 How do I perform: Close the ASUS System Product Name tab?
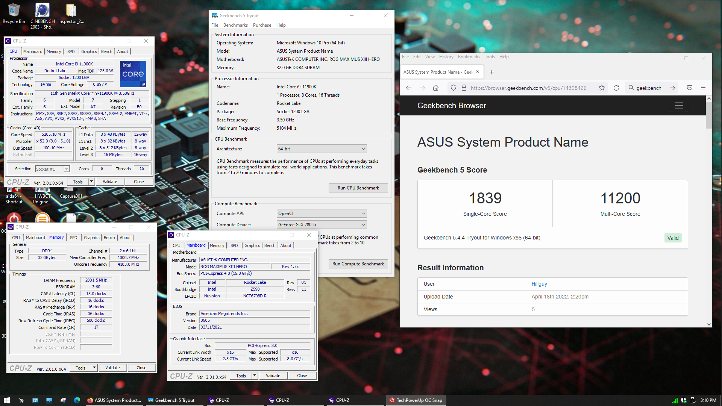pyautogui.click(x=478, y=72)
